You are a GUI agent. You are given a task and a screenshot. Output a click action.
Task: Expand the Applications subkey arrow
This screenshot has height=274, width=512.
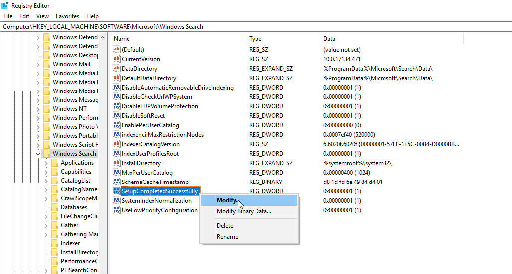coord(46,163)
